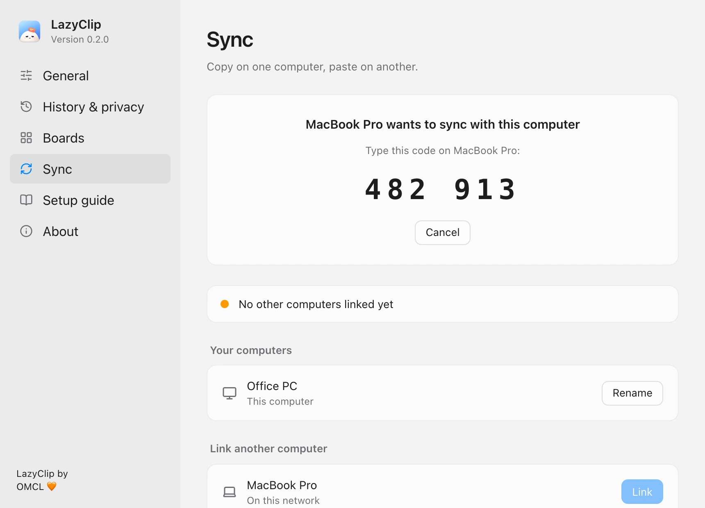Click the MacBook Pro laptop icon

point(230,492)
